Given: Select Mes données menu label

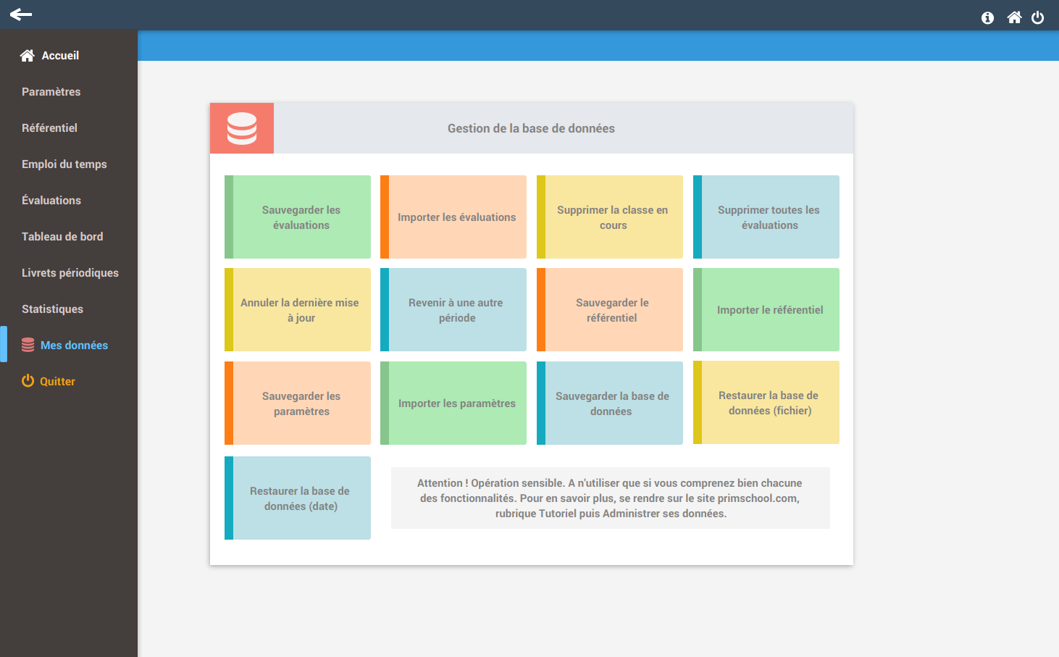Looking at the screenshot, I should click(x=74, y=346).
